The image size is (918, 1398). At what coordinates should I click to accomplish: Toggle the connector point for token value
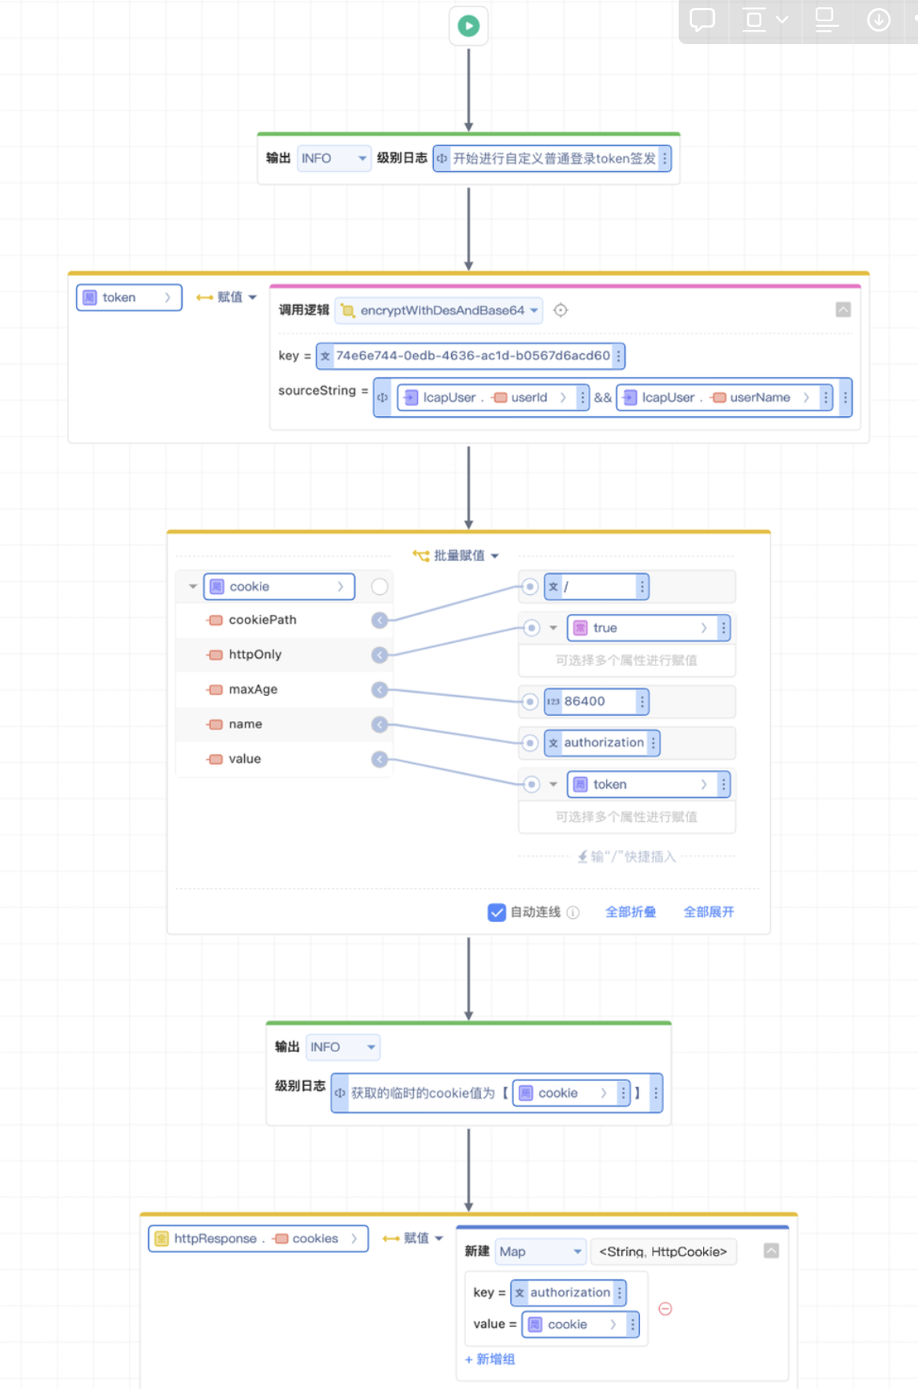click(531, 784)
